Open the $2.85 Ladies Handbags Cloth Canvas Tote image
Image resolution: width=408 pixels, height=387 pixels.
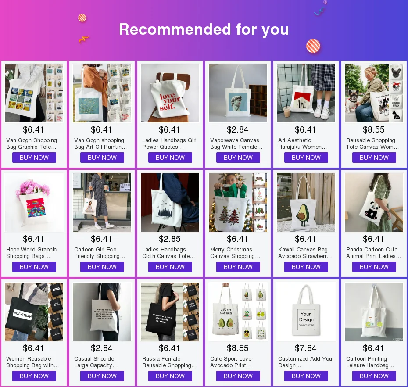point(170,202)
